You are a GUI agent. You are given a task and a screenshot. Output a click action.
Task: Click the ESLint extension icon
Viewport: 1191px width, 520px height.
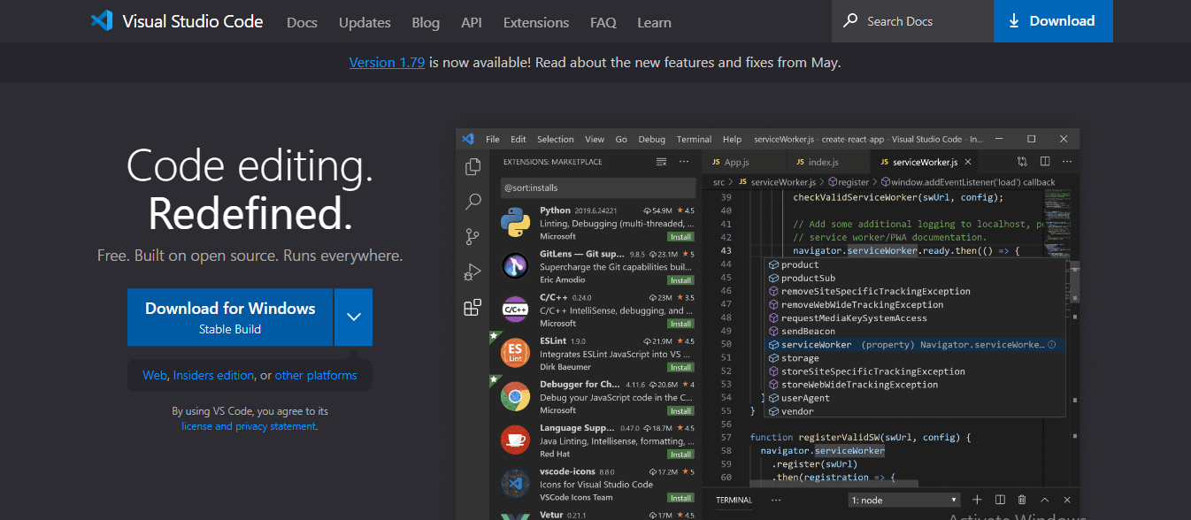515,353
